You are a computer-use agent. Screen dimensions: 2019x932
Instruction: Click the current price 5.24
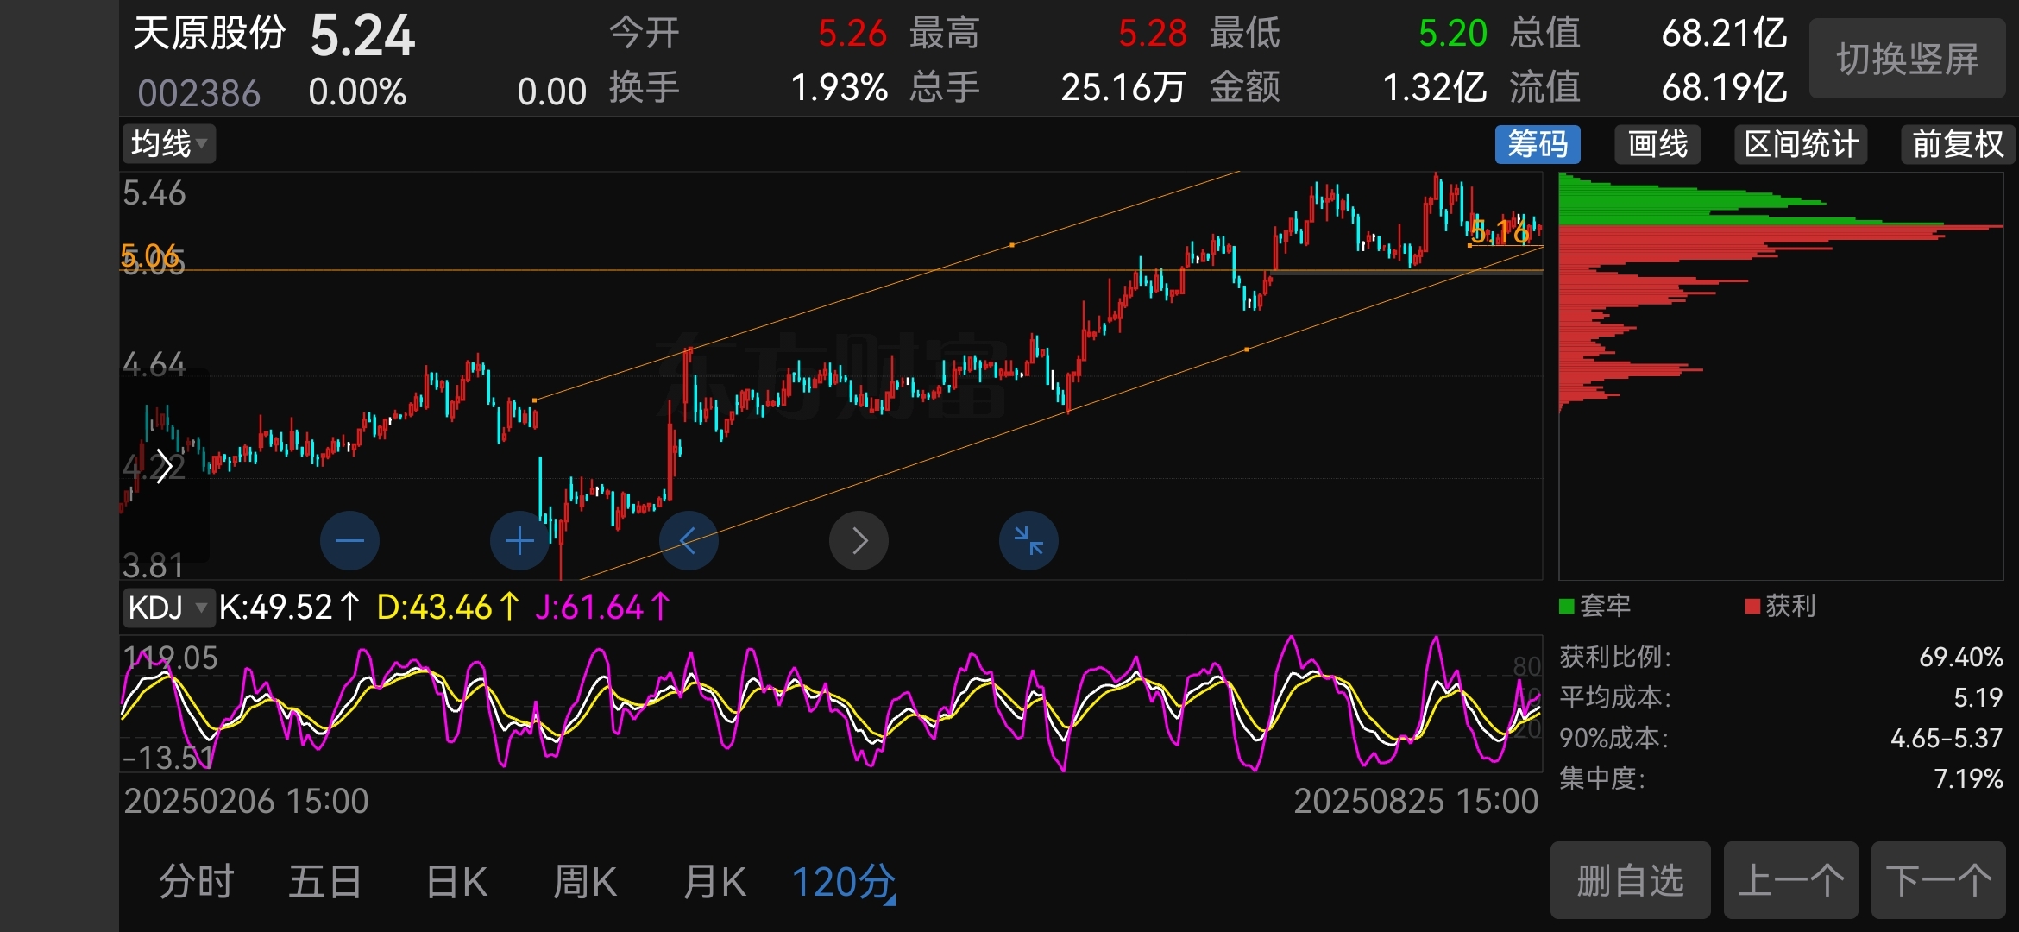(362, 36)
